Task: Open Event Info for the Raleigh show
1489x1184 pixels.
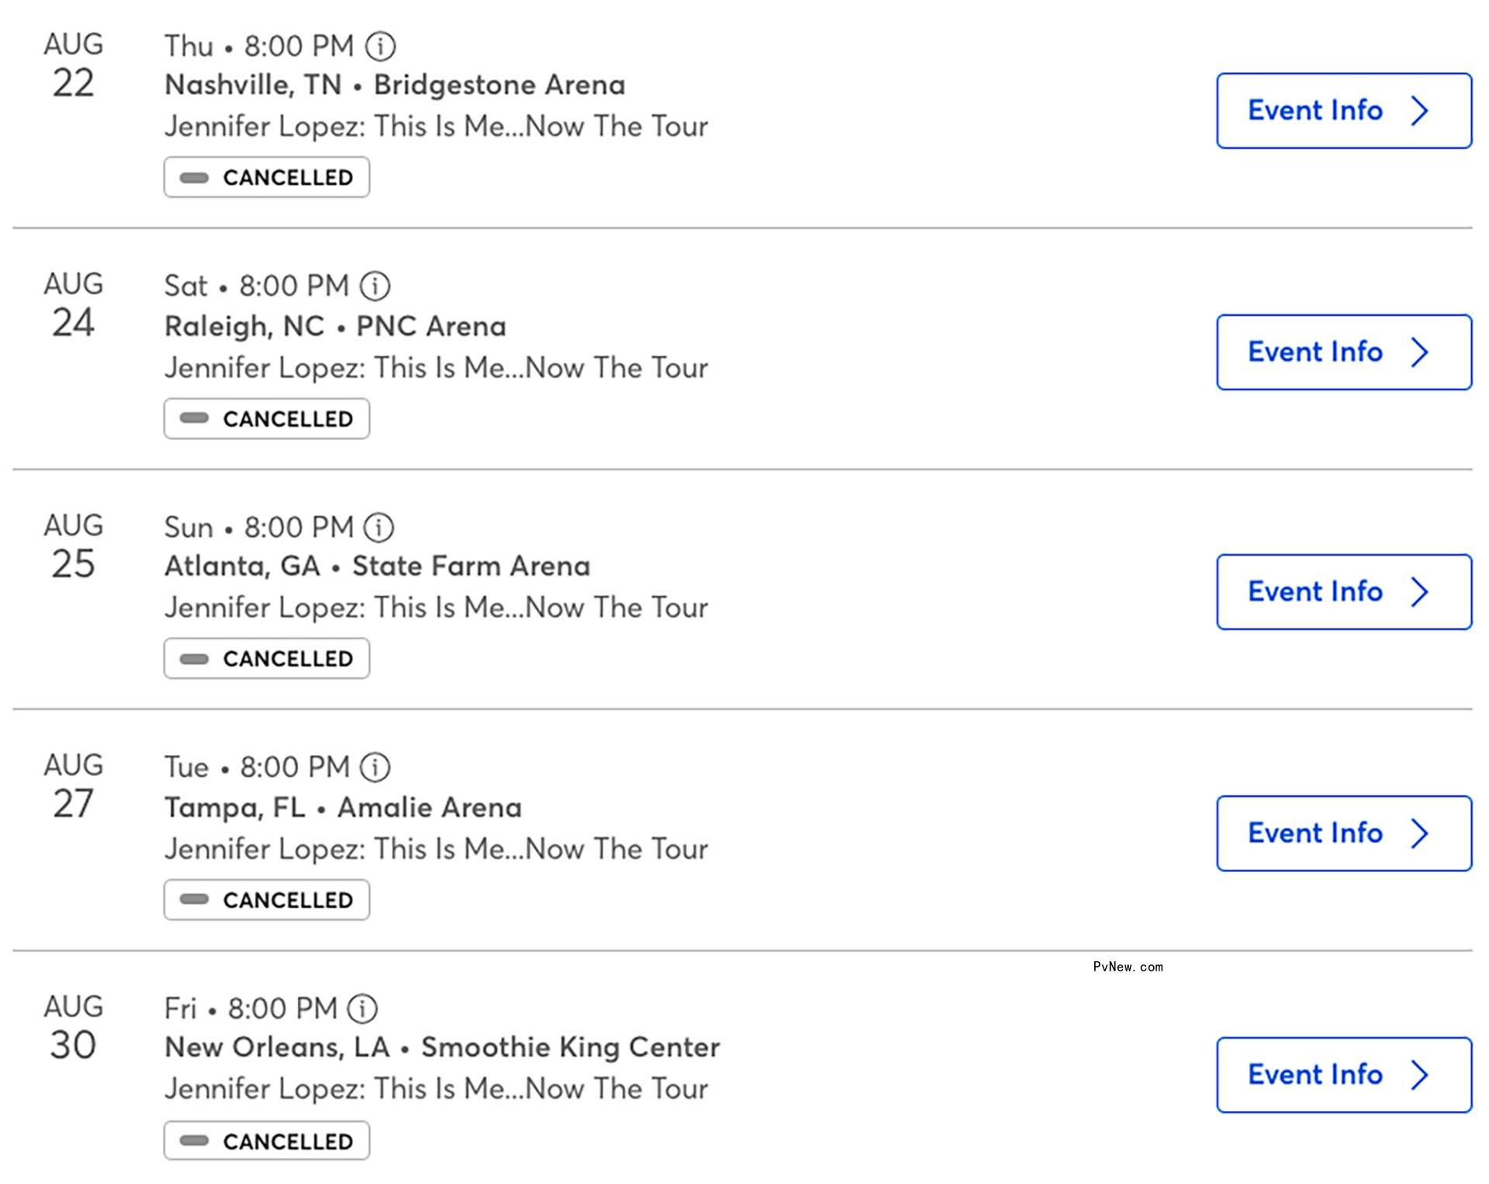Action: 1344,351
